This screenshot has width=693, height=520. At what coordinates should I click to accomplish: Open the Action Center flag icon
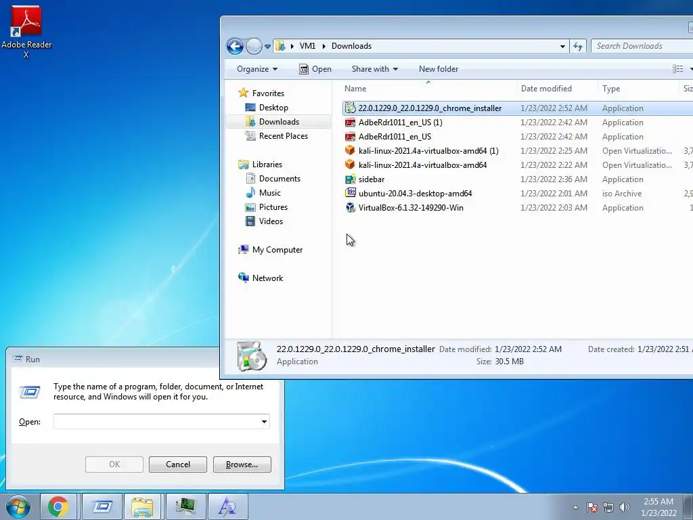[x=592, y=507]
